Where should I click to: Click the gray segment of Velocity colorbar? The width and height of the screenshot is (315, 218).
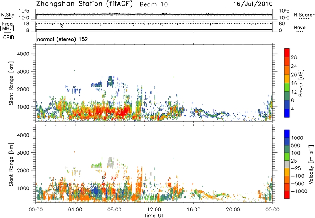pyautogui.click(x=287, y=164)
